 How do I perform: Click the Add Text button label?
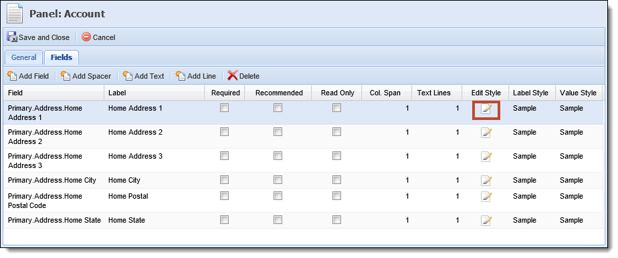[x=149, y=76]
